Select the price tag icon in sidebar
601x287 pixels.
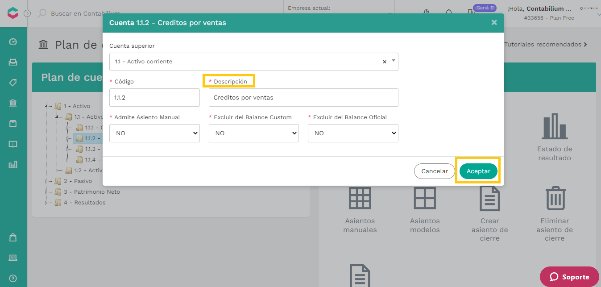pyautogui.click(x=13, y=83)
